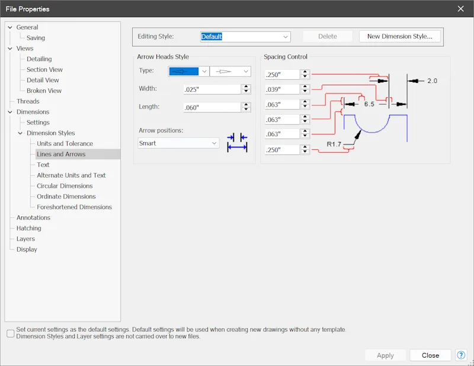Collapse the Views tree node
Image resolution: width=474 pixels, height=366 pixels.
coord(10,49)
